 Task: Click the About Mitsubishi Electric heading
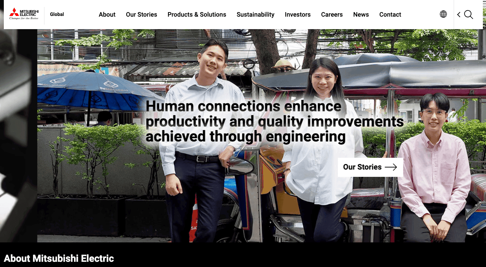[59, 258]
